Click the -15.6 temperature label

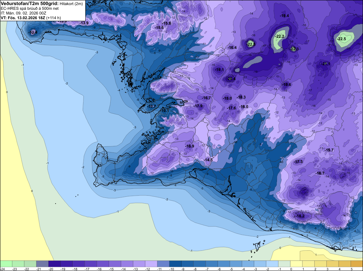click(x=159, y=28)
